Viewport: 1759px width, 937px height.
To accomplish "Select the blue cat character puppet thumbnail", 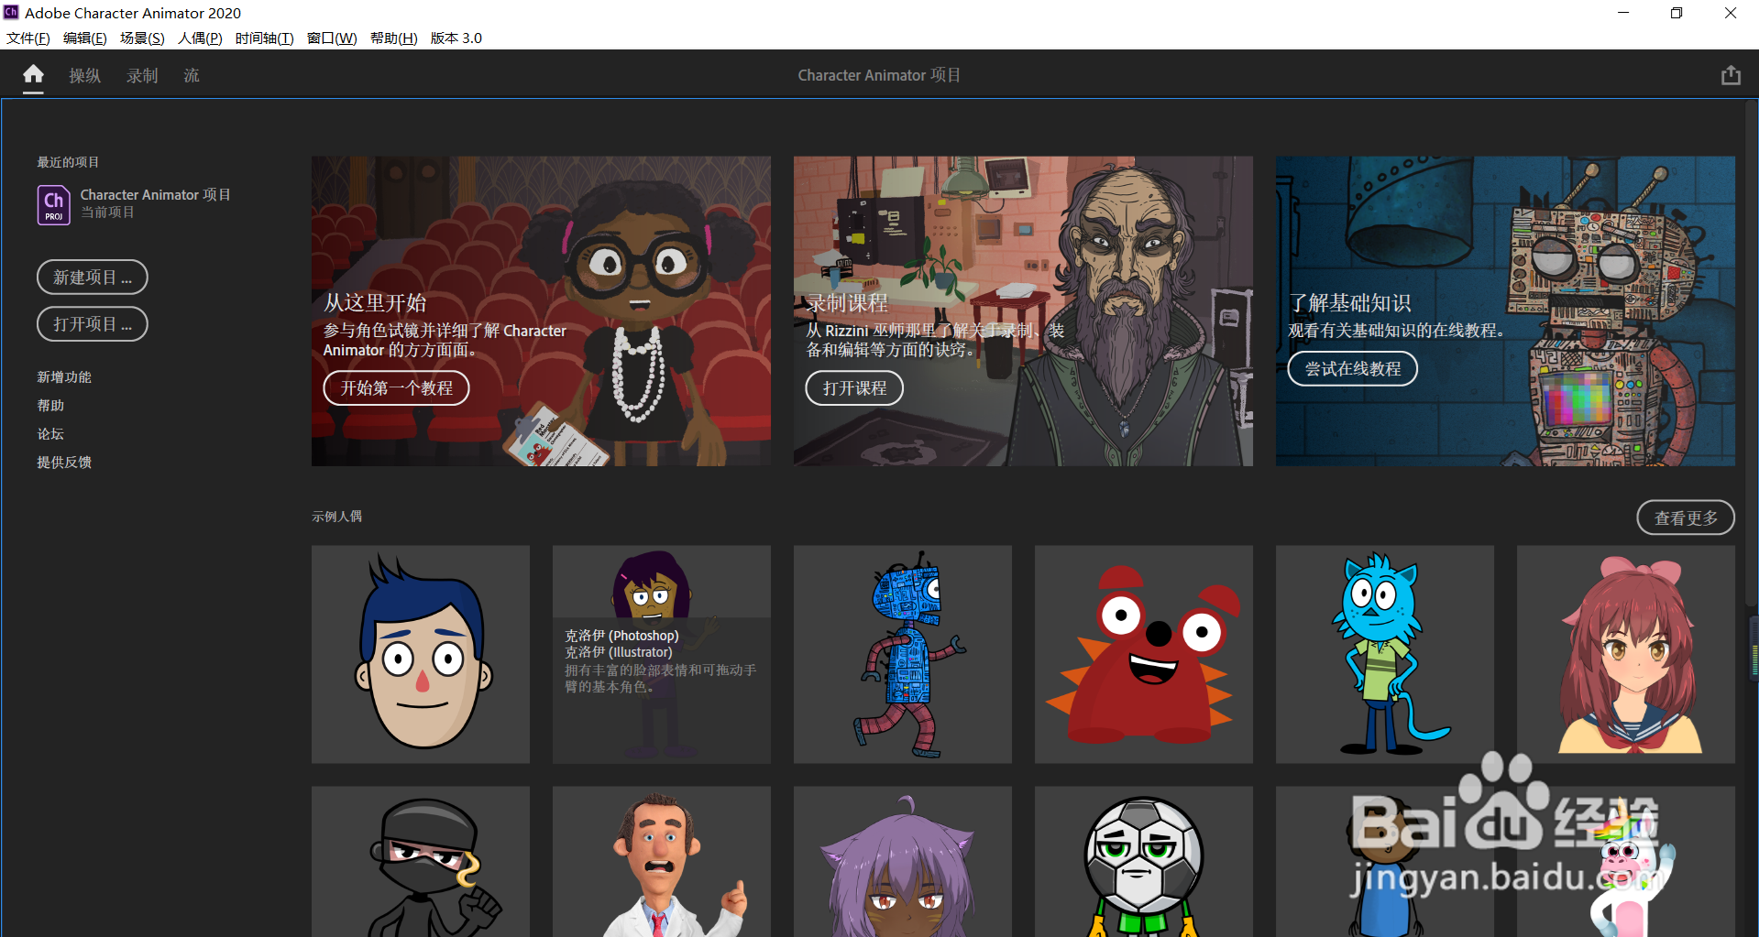I will click(1385, 654).
